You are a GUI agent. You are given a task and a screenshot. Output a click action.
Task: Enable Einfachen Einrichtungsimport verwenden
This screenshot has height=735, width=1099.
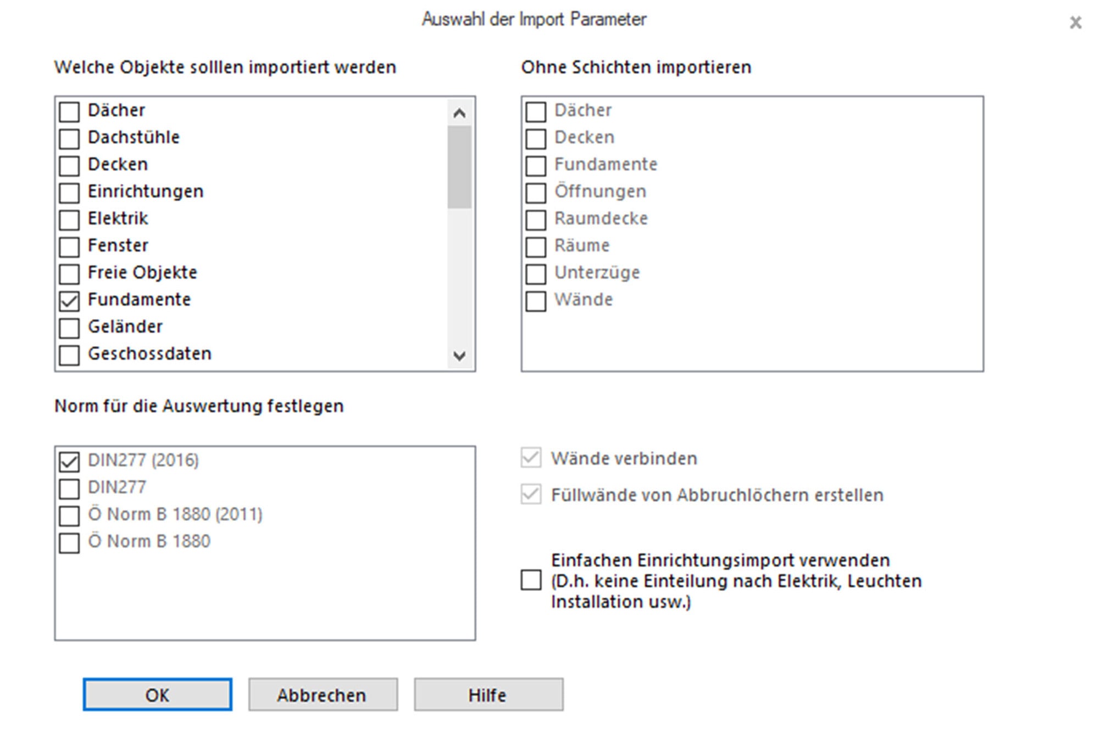531,581
